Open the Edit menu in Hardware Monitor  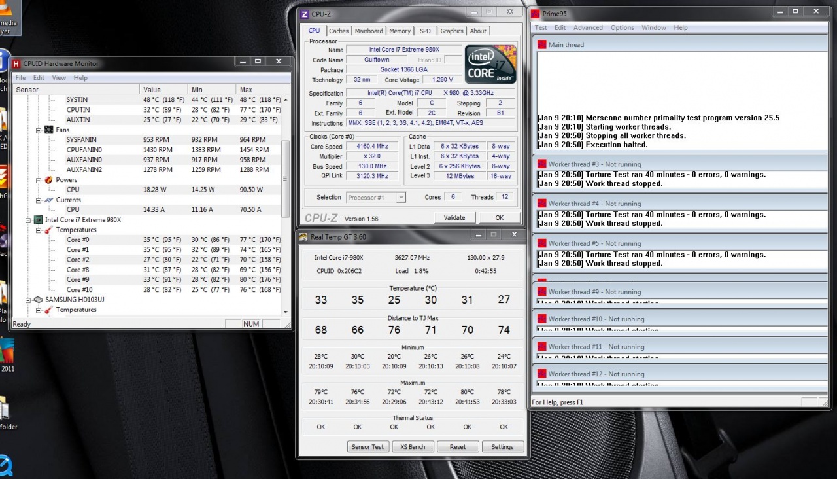click(x=39, y=77)
